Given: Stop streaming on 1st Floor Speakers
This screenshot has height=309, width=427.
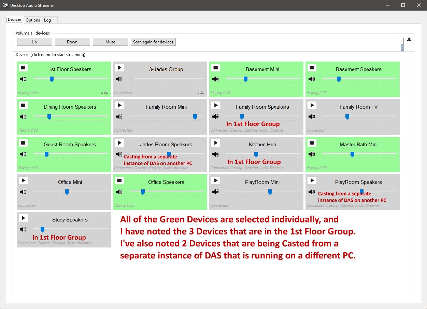Looking at the screenshot, I should point(23,68).
